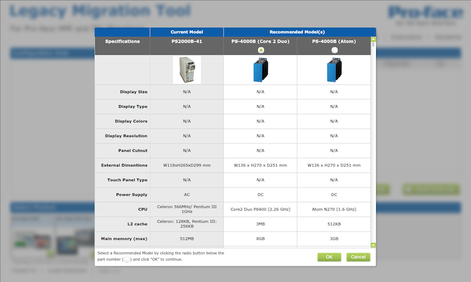Click the Power Supply row label
The image size is (471, 282).
pos(132,195)
